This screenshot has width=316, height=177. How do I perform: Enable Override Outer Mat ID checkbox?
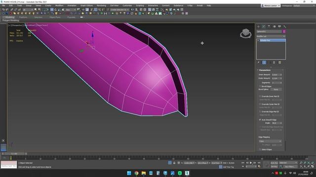(x=260, y=104)
